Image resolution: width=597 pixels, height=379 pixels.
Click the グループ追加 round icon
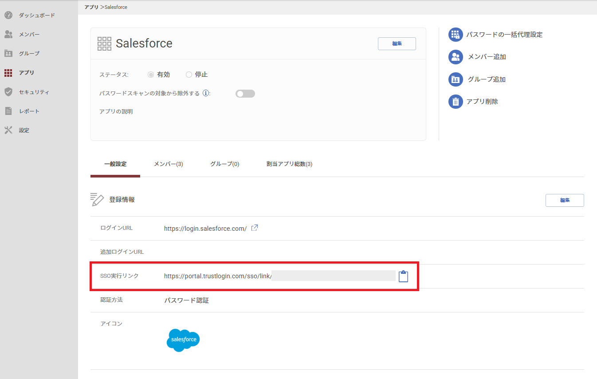(x=456, y=79)
